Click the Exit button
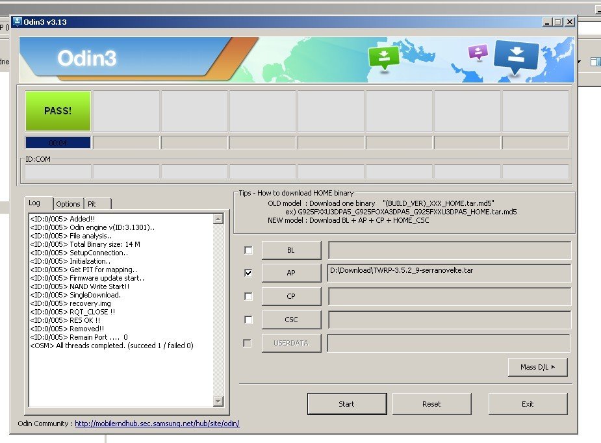 (x=528, y=404)
